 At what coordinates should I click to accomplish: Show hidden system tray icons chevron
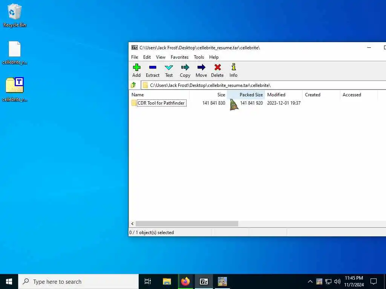pos(310,281)
